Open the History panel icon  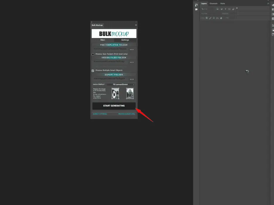(196, 5)
